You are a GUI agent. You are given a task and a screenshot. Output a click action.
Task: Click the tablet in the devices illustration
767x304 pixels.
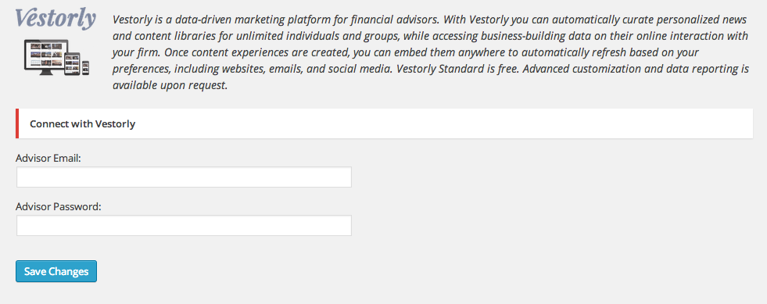tap(73, 63)
